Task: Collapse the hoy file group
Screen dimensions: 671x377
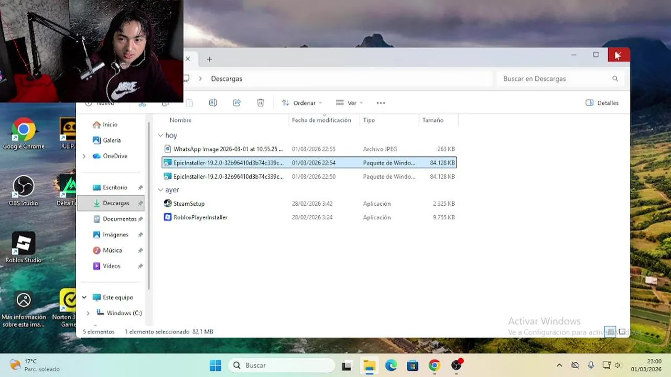Action: 161,135
